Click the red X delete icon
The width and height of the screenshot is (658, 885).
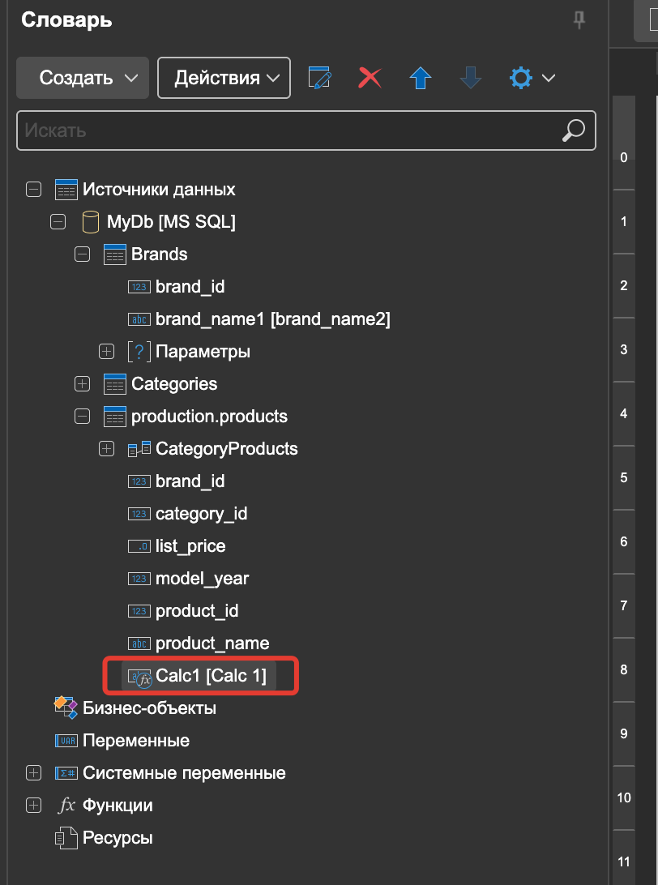pyautogui.click(x=370, y=77)
